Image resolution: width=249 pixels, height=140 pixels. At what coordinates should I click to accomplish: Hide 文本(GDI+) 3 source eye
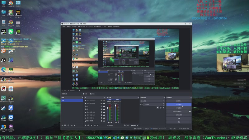(101, 104)
